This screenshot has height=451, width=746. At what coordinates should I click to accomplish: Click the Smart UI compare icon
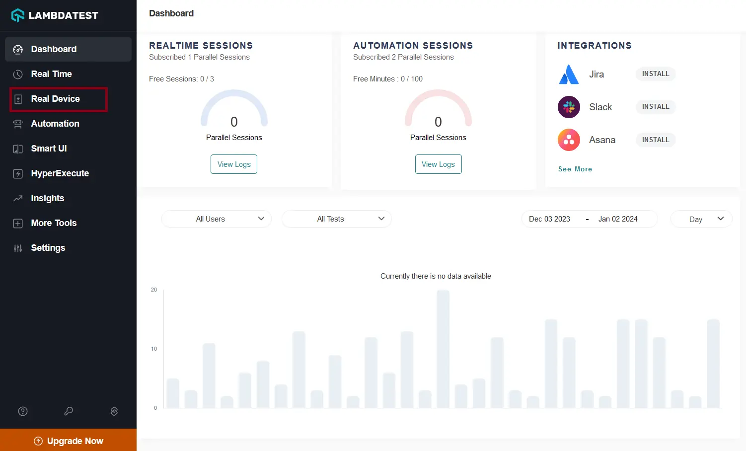18,149
